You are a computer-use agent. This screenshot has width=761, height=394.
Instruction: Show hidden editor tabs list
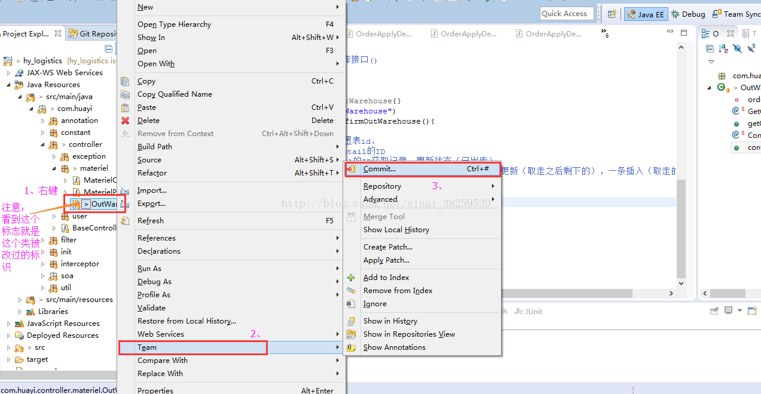coord(604,33)
